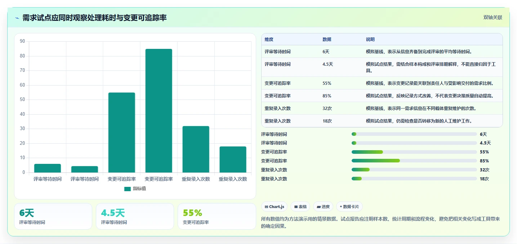The height and width of the screenshot is (244, 517).
Task: Click the 双轴关联 badge in the header
Action: 493,18
